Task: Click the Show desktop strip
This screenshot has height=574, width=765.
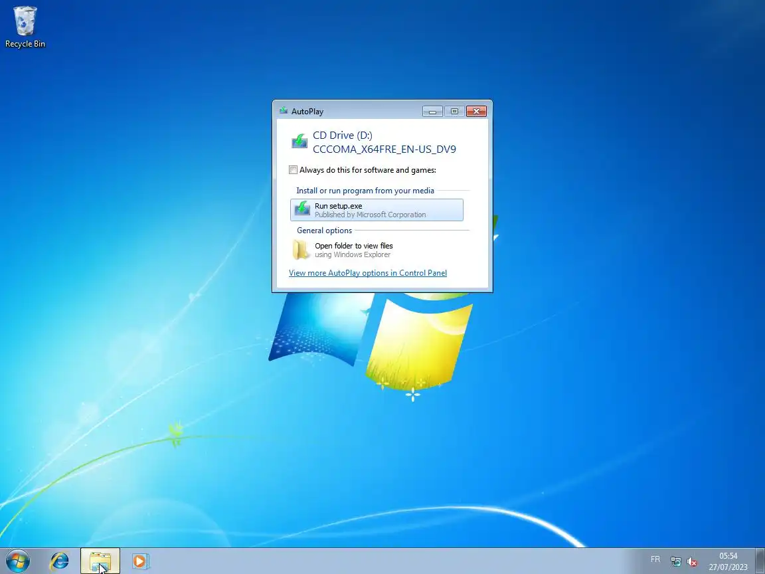Action: point(760,561)
